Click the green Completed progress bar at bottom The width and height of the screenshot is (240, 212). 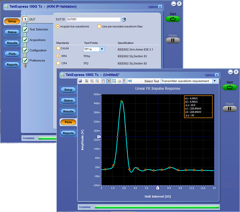click(157, 207)
